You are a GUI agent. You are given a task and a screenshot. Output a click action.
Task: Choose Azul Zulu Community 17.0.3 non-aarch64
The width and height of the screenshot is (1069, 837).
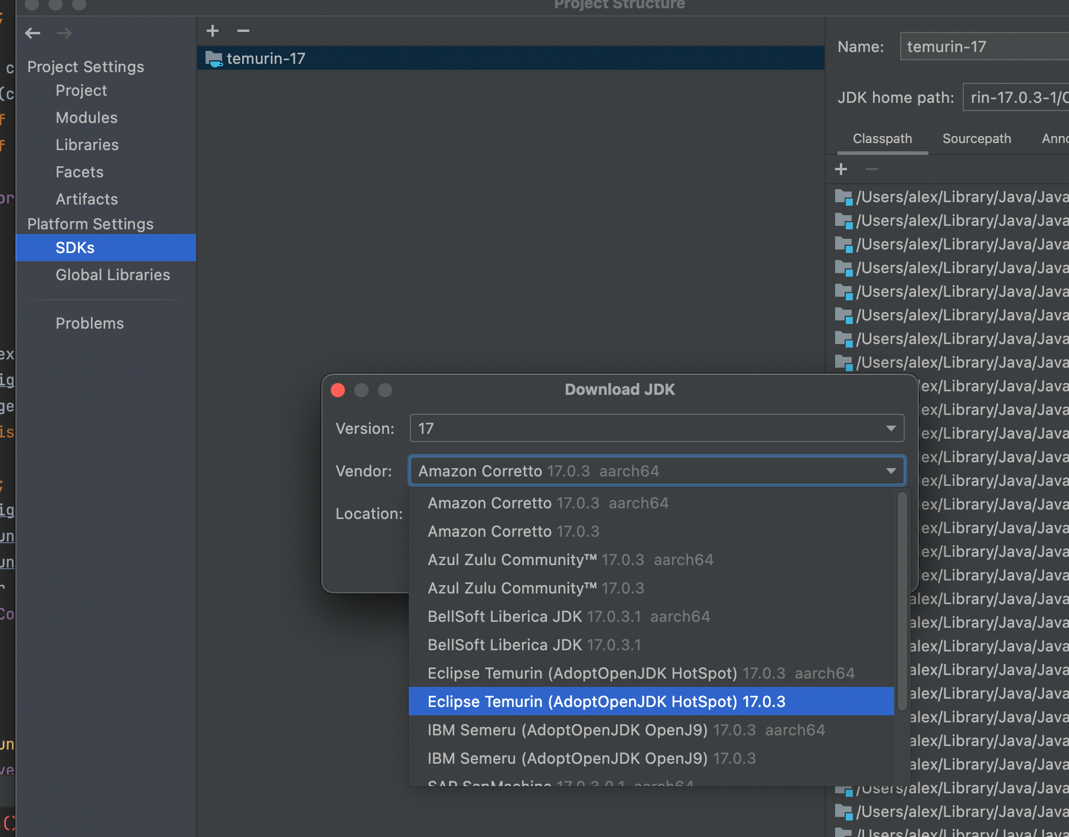[x=651, y=588]
